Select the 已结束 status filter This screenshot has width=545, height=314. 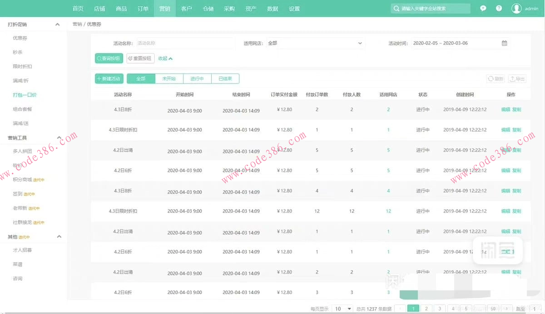(x=225, y=78)
